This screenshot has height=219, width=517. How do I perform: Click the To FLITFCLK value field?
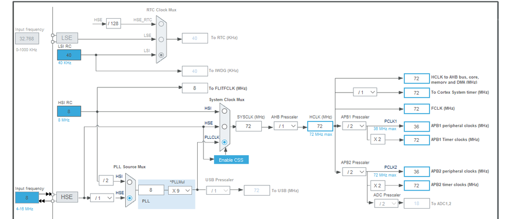tap(195, 88)
